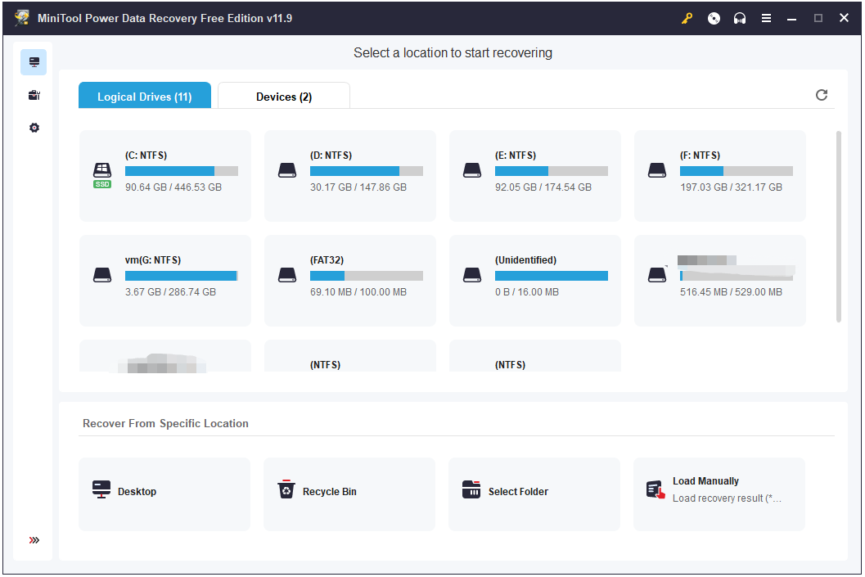The image size is (865, 577).
Task: Expand the sidebar with double arrow icon
Action: tap(34, 540)
